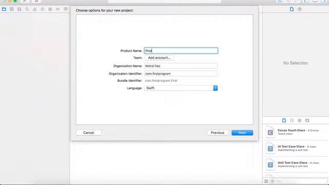
Task: Select the Code Snippet library braces icon
Action: tap(291, 120)
